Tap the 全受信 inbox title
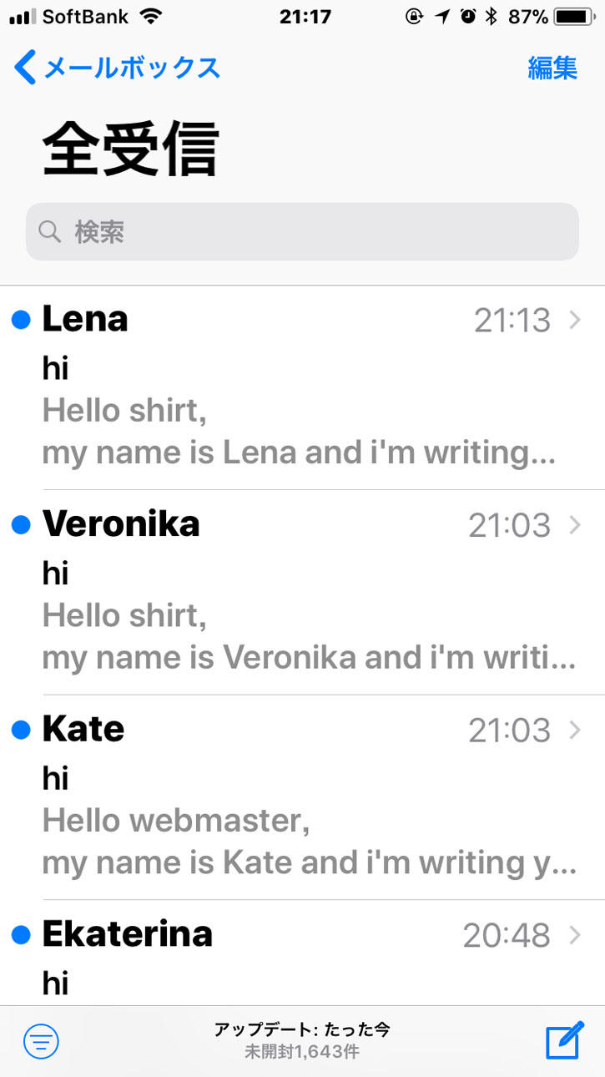 pyautogui.click(x=131, y=149)
